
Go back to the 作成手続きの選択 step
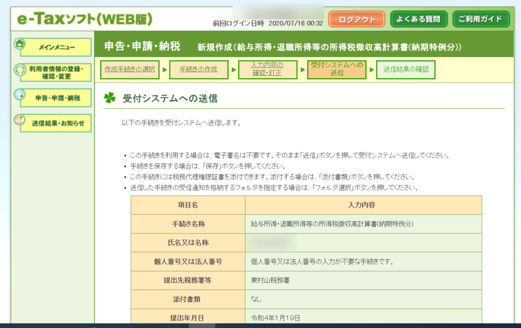click(x=130, y=70)
